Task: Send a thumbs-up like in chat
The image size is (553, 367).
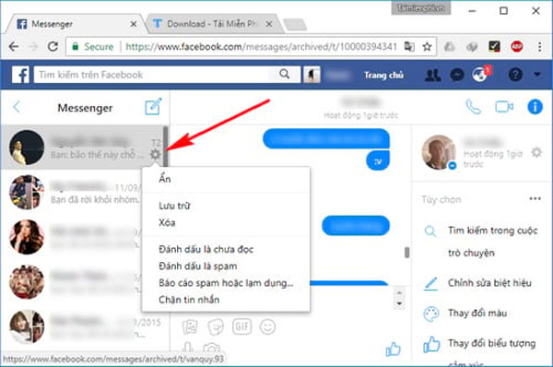Action: coord(393,349)
